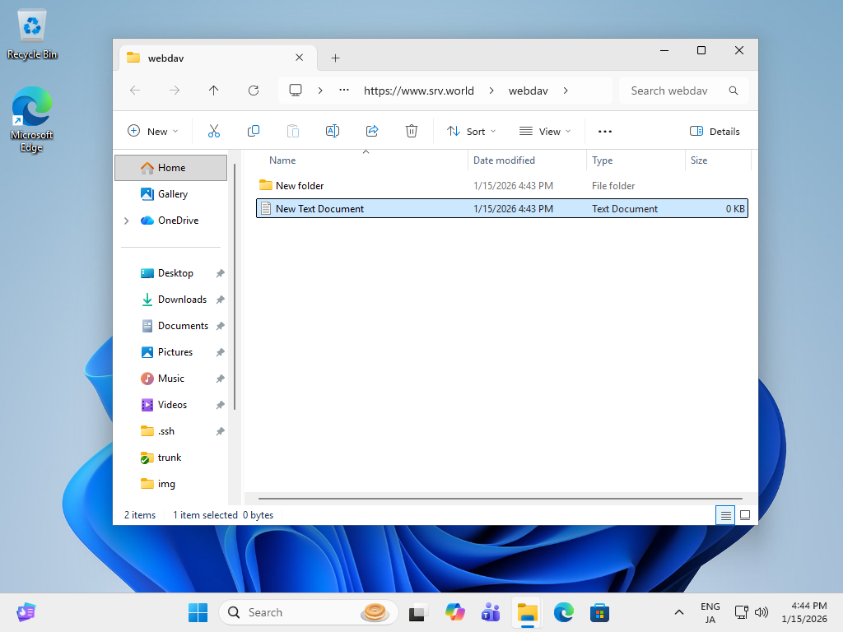Go up one folder level
Screen dimensions: 843x632
tap(213, 91)
